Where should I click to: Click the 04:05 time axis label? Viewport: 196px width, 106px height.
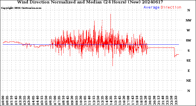tap(33, 100)
